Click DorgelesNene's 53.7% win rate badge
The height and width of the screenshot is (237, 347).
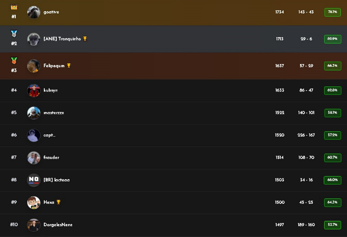(332, 225)
